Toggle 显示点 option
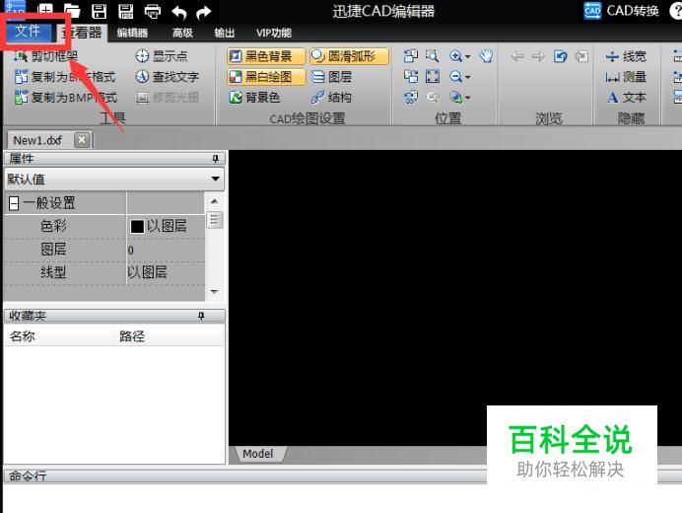Viewport: 682px width, 513px height. [162, 56]
